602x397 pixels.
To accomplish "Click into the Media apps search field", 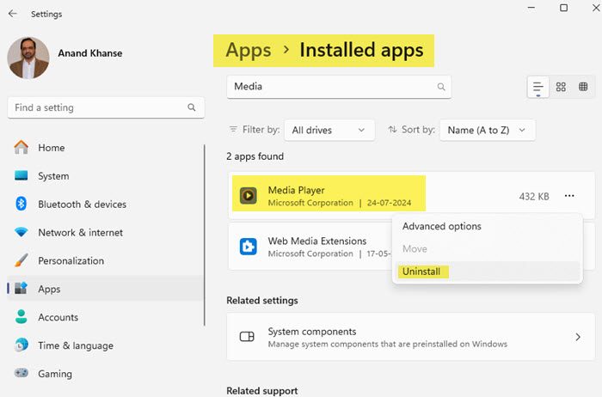I will point(339,87).
